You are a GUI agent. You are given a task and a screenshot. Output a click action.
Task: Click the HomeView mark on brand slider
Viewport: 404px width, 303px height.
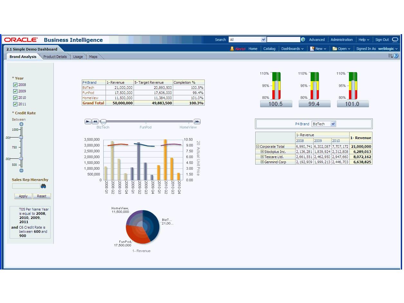tap(188, 127)
